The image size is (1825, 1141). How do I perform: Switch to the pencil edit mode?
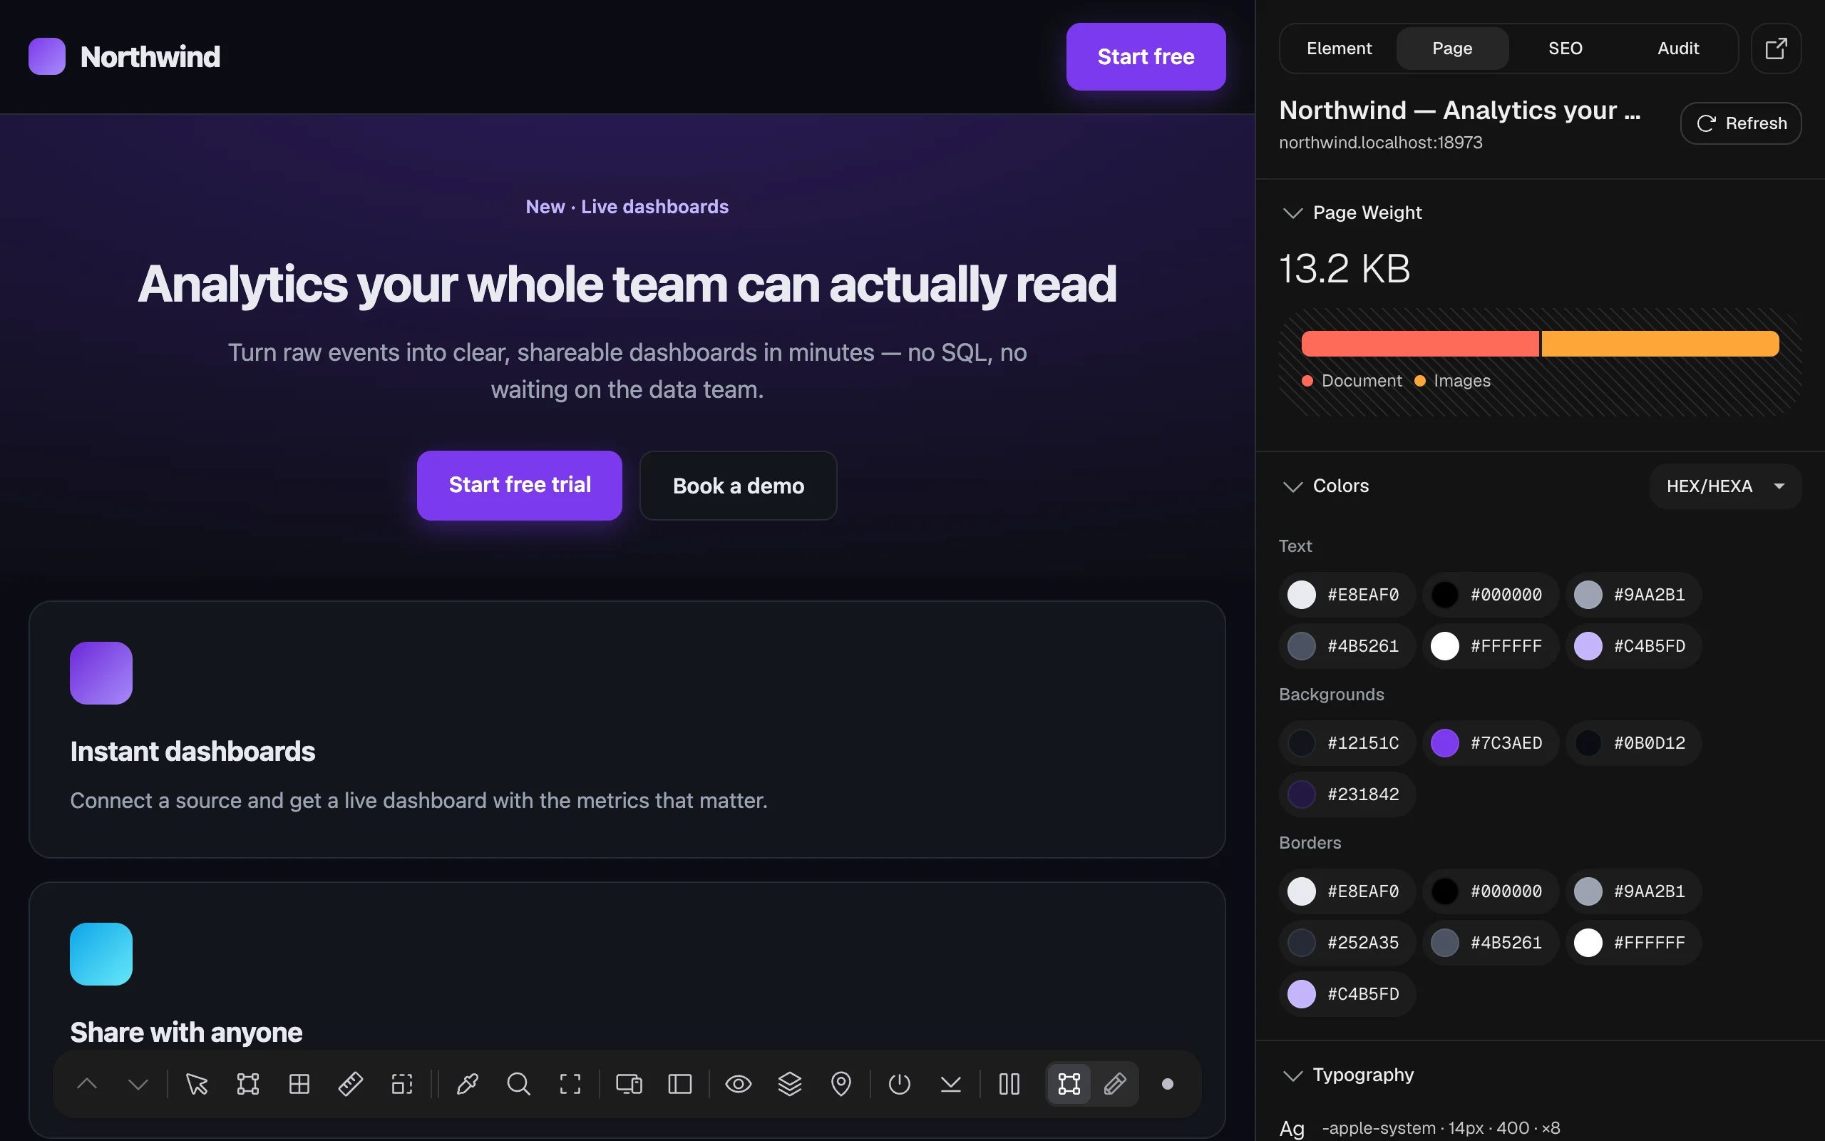point(1116,1085)
